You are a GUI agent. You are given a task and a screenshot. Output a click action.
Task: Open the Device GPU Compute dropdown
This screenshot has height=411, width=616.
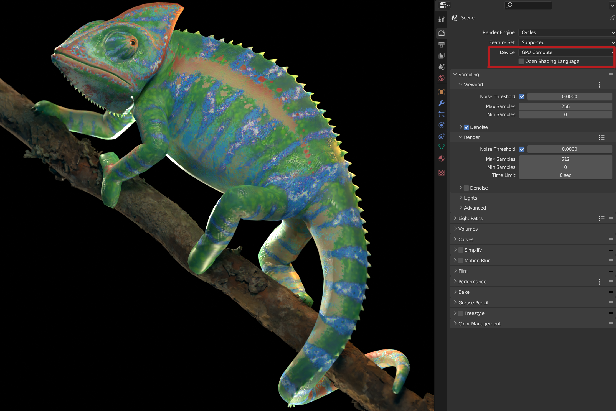pos(566,52)
